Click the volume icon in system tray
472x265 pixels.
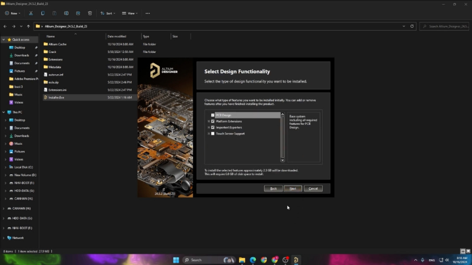pos(447,260)
